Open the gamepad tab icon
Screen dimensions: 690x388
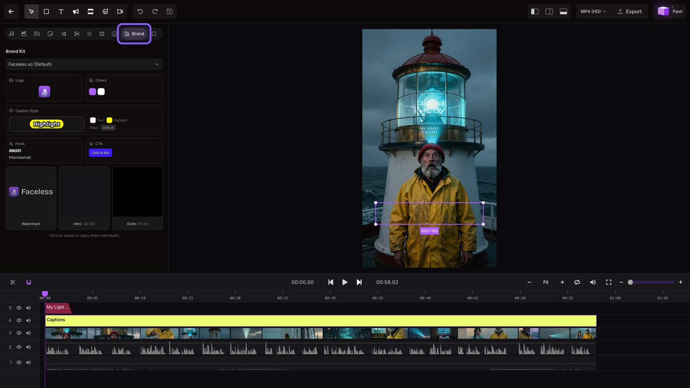pos(37,34)
